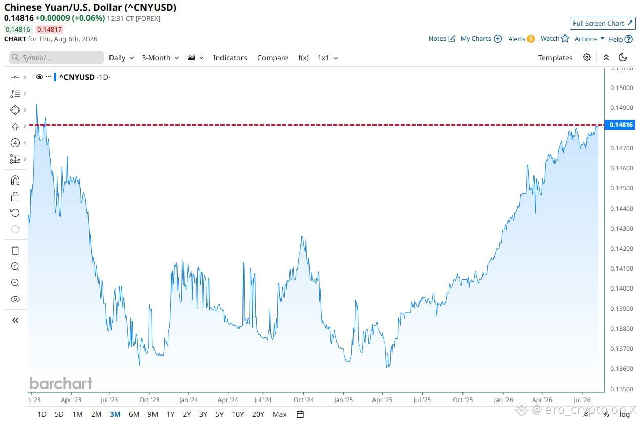Select the measurement tool with sliders icon

(x=15, y=159)
